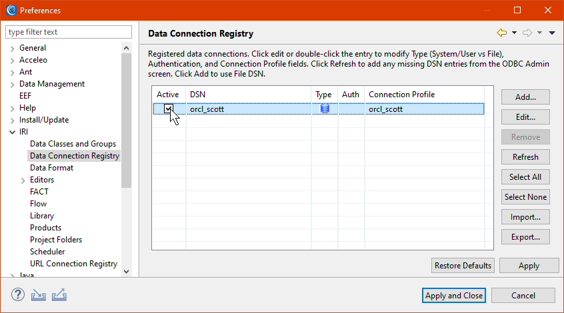The height and width of the screenshot is (313, 564).
Task: Click Restore Defaults
Action: [463, 266]
